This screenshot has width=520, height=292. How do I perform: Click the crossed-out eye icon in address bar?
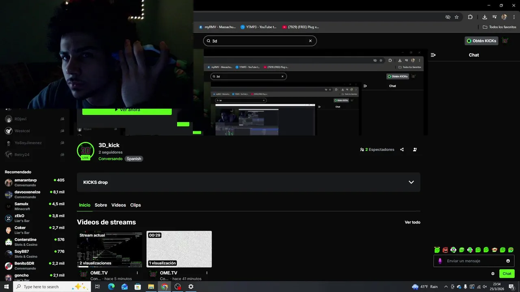tap(448, 17)
